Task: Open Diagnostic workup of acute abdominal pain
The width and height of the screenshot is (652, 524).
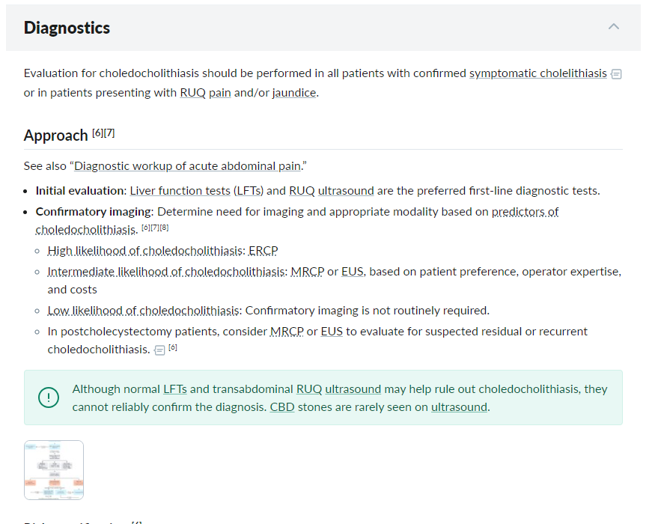Action: (x=187, y=166)
